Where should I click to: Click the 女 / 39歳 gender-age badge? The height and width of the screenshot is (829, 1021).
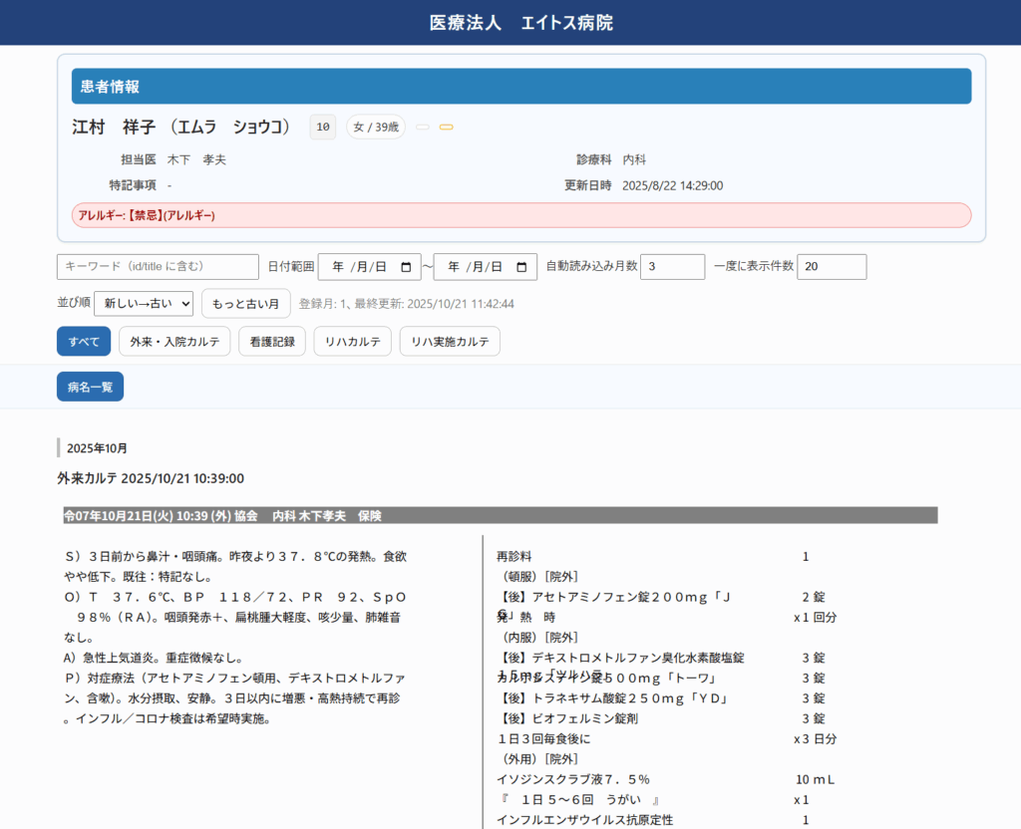(375, 128)
